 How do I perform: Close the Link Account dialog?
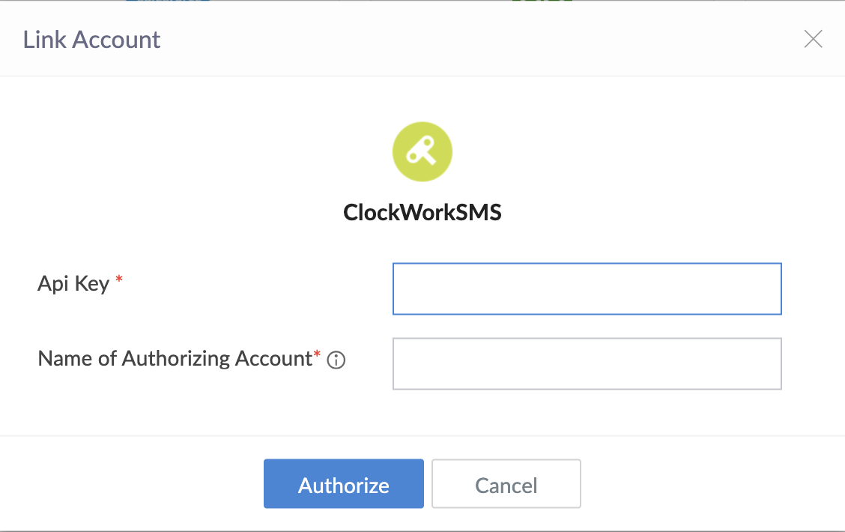point(813,40)
